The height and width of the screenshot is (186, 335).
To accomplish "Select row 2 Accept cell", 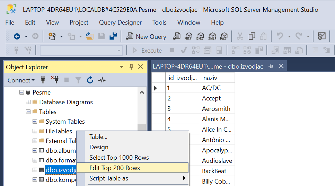I will coord(217,98).
